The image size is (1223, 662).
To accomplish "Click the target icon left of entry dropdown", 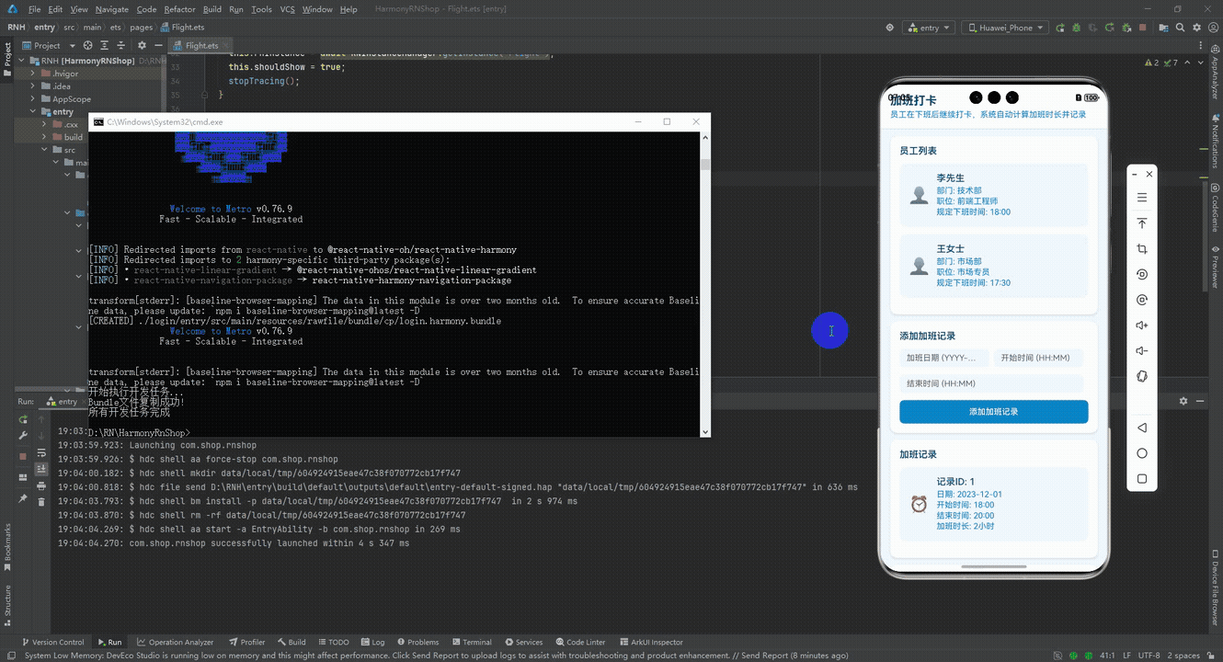I will click(x=889, y=28).
